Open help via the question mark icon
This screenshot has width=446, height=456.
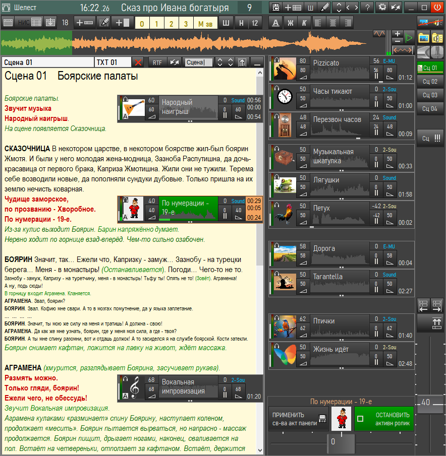point(367,8)
